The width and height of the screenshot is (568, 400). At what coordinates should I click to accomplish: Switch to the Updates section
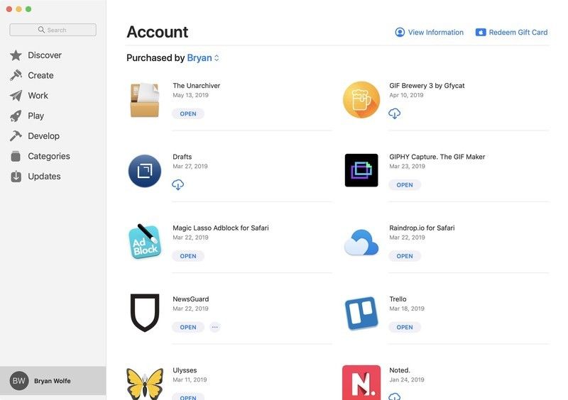pyautogui.click(x=44, y=177)
